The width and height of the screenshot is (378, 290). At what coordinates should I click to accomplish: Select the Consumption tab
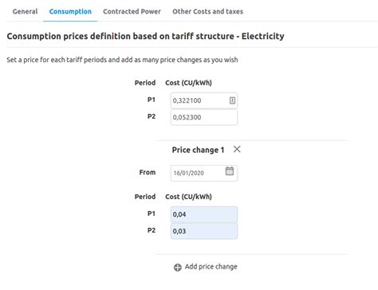70,11
